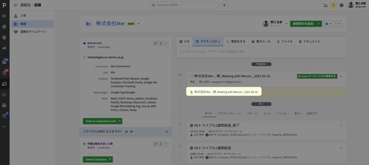369x165 pixels.
Task: Open Products box icon in sidebar
Action: click(4, 105)
